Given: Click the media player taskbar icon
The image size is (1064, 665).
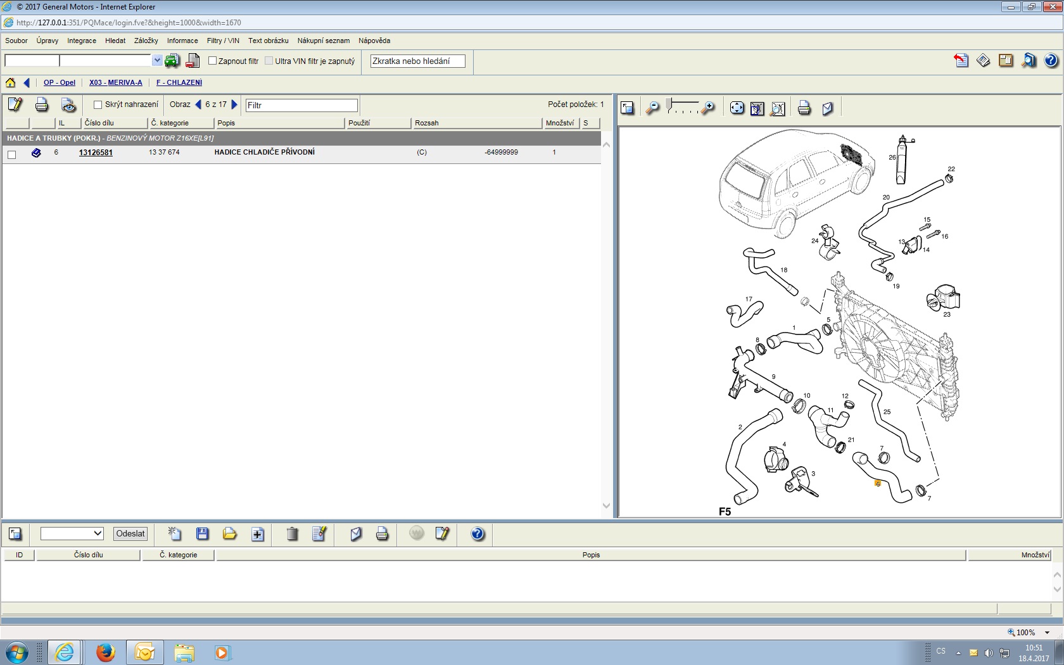Looking at the screenshot, I should [222, 652].
